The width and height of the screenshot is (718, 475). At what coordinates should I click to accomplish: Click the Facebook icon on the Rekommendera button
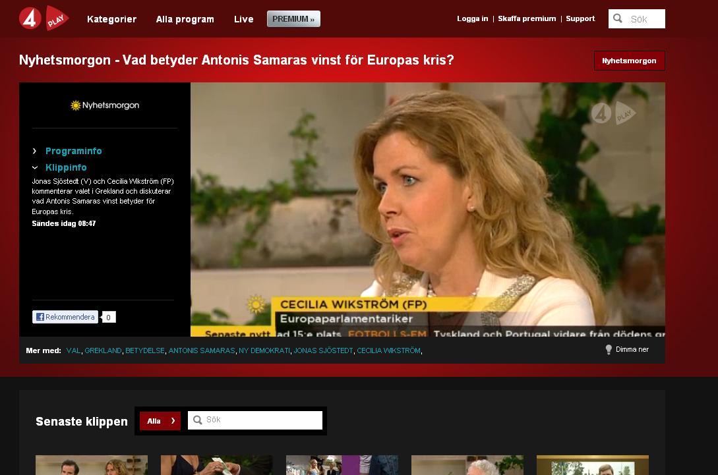(x=40, y=317)
